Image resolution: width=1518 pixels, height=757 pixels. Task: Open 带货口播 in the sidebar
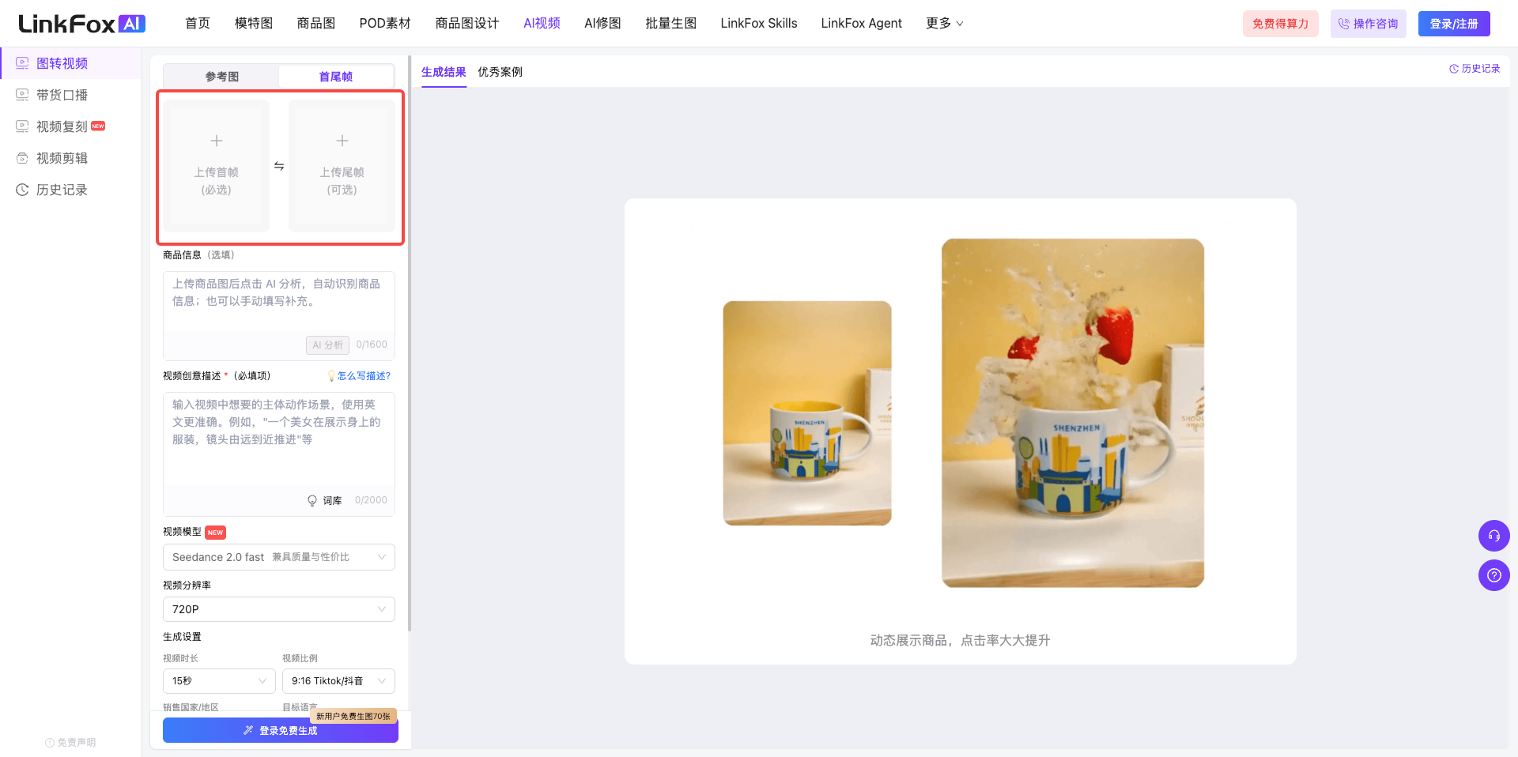pyautogui.click(x=71, y=95)
